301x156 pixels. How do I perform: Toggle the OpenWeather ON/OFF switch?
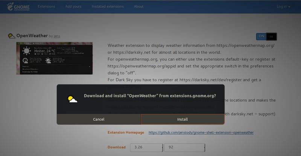(266, 36)
